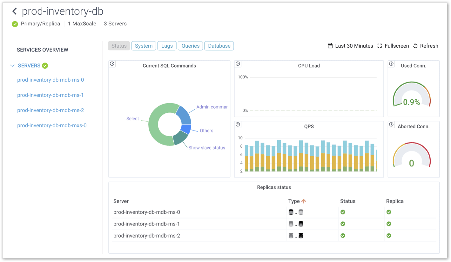This screenshot has height=262, width=451.
Task: Switch to the System tab
Action: click(x=144, y=45)
